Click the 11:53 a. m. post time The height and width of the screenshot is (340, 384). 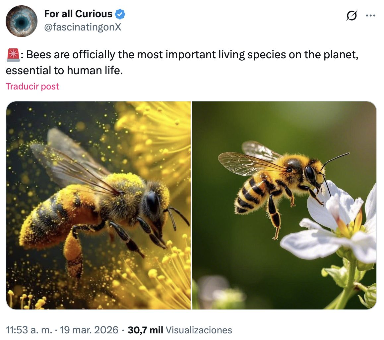28,330
